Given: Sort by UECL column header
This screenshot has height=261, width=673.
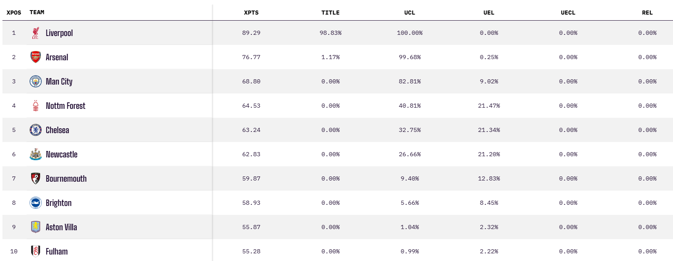Looking at the screenshot, I should pos(568,13).
